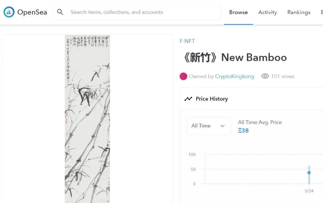Open the New Bamboo painting image

tap(87, 119)
